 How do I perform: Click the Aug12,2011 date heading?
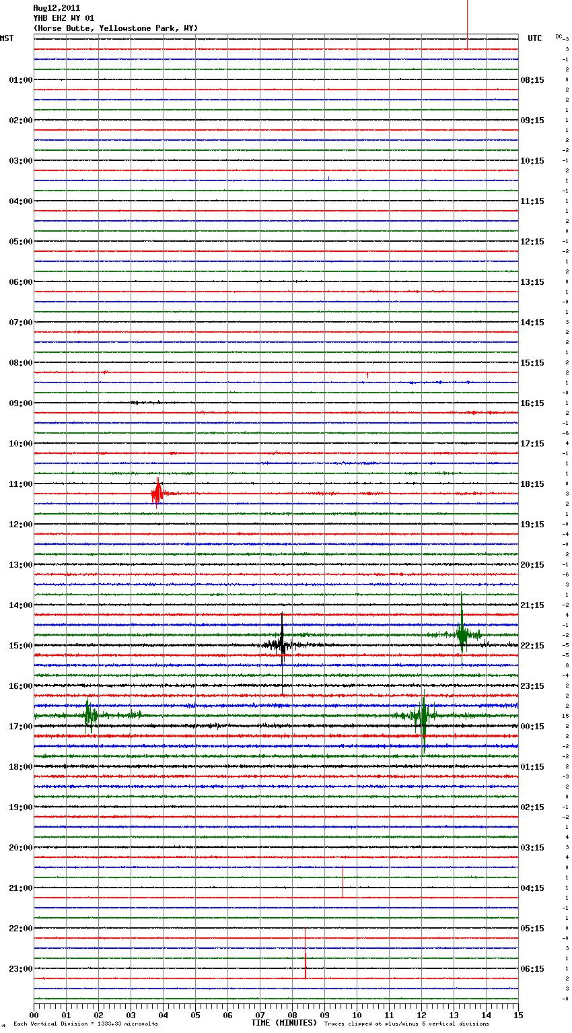pos(57,8)
